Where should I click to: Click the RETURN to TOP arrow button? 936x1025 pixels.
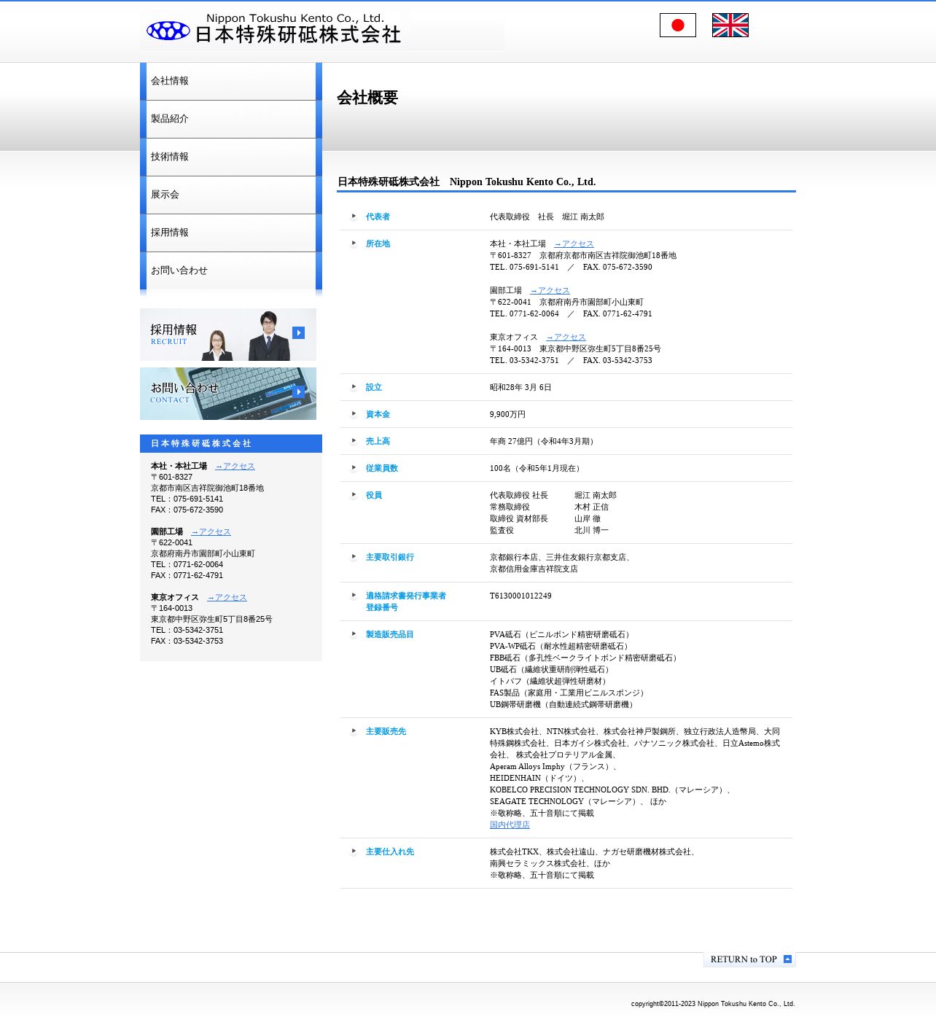tap(749, 959)
